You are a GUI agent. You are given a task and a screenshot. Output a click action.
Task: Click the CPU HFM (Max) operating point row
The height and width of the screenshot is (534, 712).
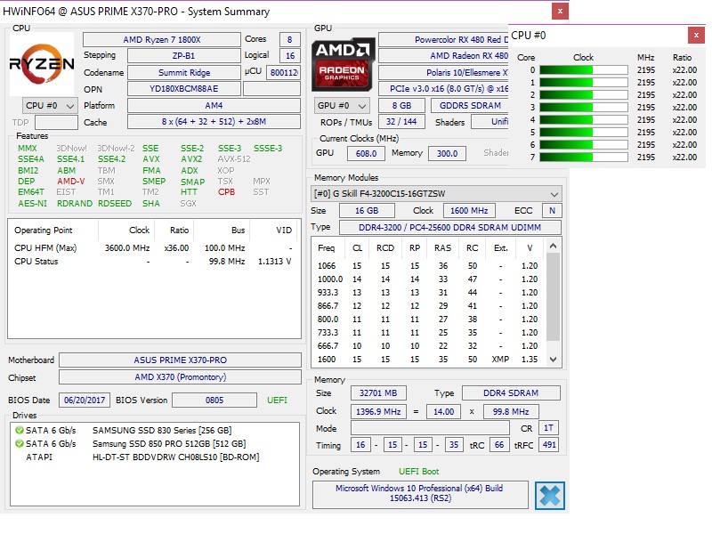pos(153,248)
